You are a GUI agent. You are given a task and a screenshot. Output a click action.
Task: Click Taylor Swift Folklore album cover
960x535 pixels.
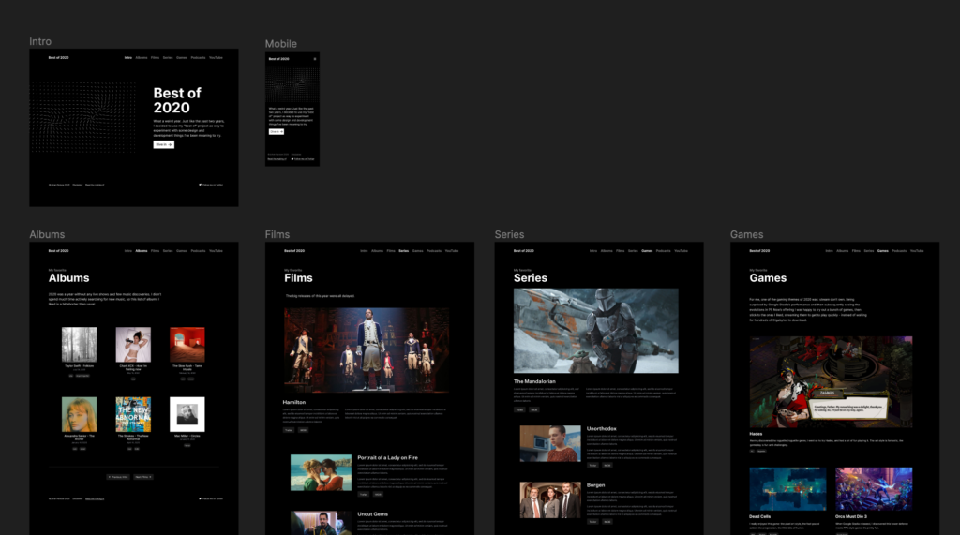(x=79, y=344)
